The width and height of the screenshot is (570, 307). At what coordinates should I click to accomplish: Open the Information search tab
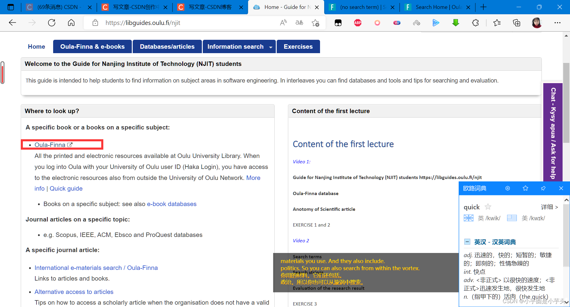[235, 47]
